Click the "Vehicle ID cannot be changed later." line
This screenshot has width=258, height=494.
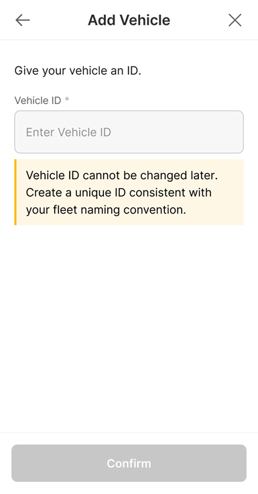point(122,175)
